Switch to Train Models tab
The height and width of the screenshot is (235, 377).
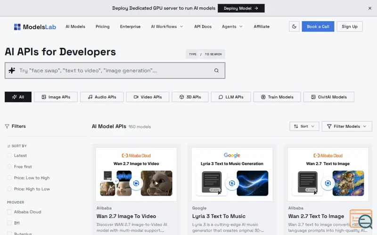[277, 97]
